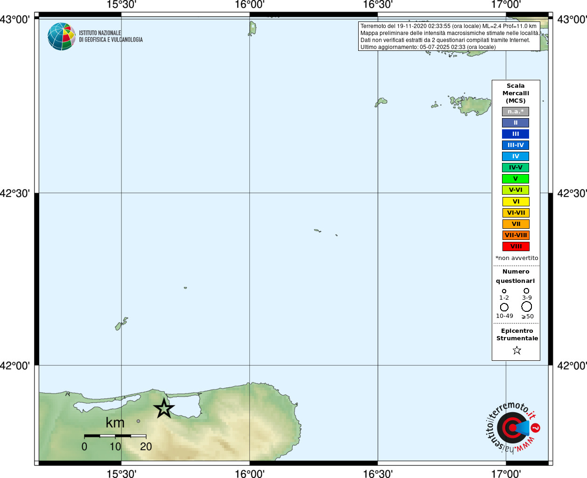The image size is (587, 478).
Task: Click the gray n.a.* legend swatch
Action: click(516, 112)
